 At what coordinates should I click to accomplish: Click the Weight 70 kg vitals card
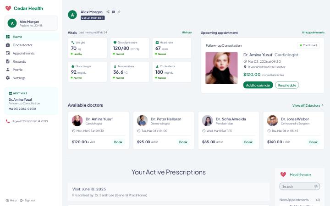point(88,48)
